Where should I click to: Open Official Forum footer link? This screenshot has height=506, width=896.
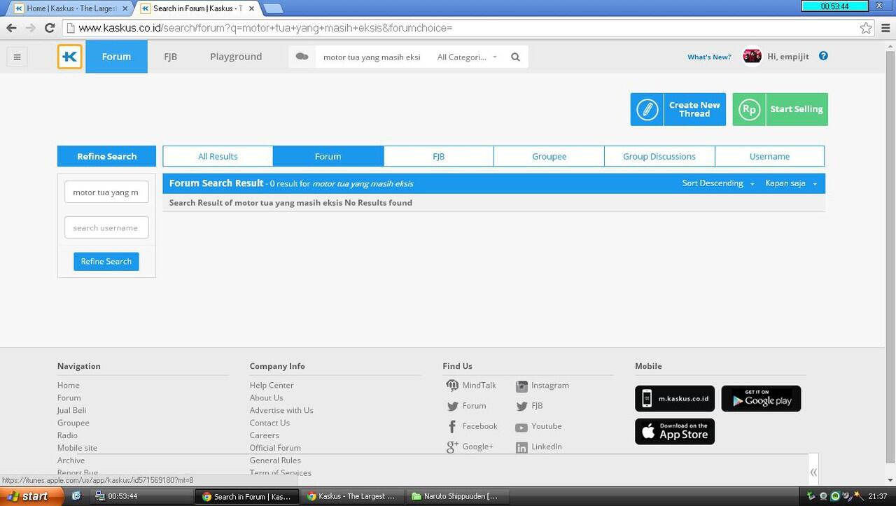click(x=275, y=448)
